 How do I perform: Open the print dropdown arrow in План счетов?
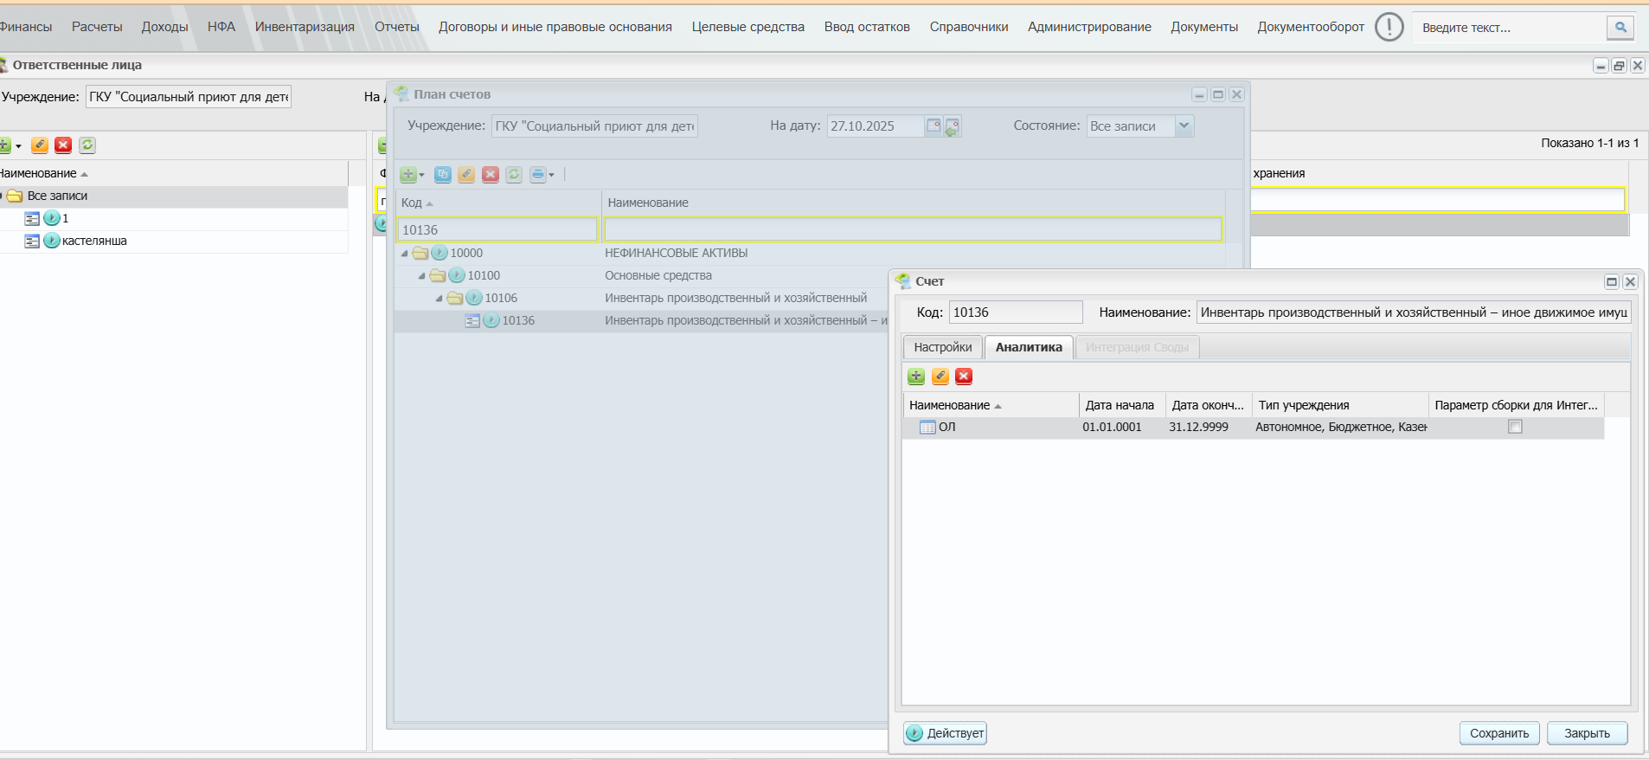point(552,175)
